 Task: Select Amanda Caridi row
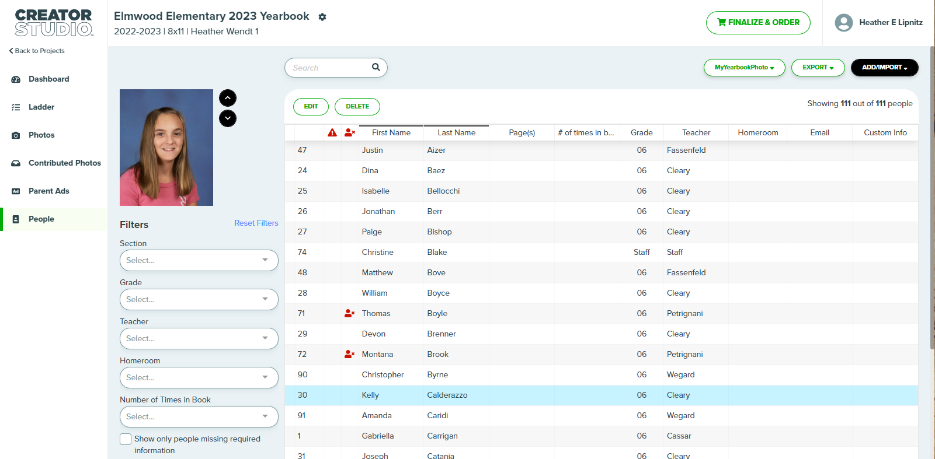click(x=602, y=416)
